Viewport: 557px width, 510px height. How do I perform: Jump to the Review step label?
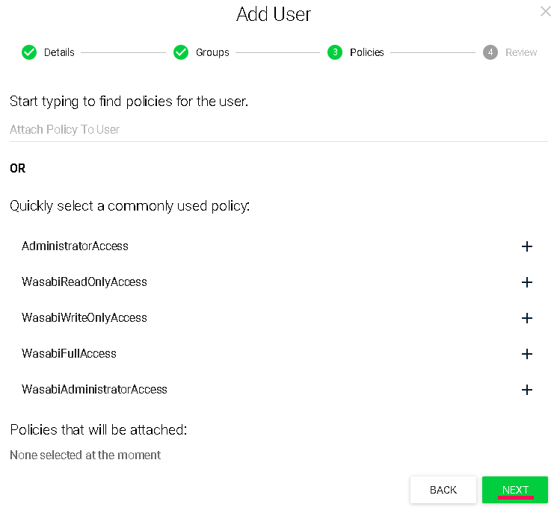(521, 52)
